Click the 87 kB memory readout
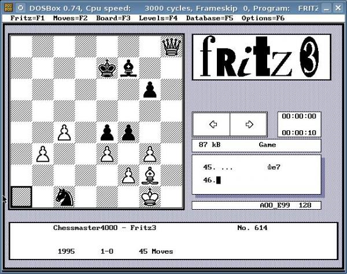 click(209, 145)
